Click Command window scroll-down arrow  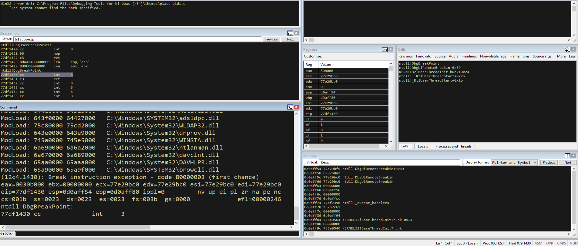296,222
